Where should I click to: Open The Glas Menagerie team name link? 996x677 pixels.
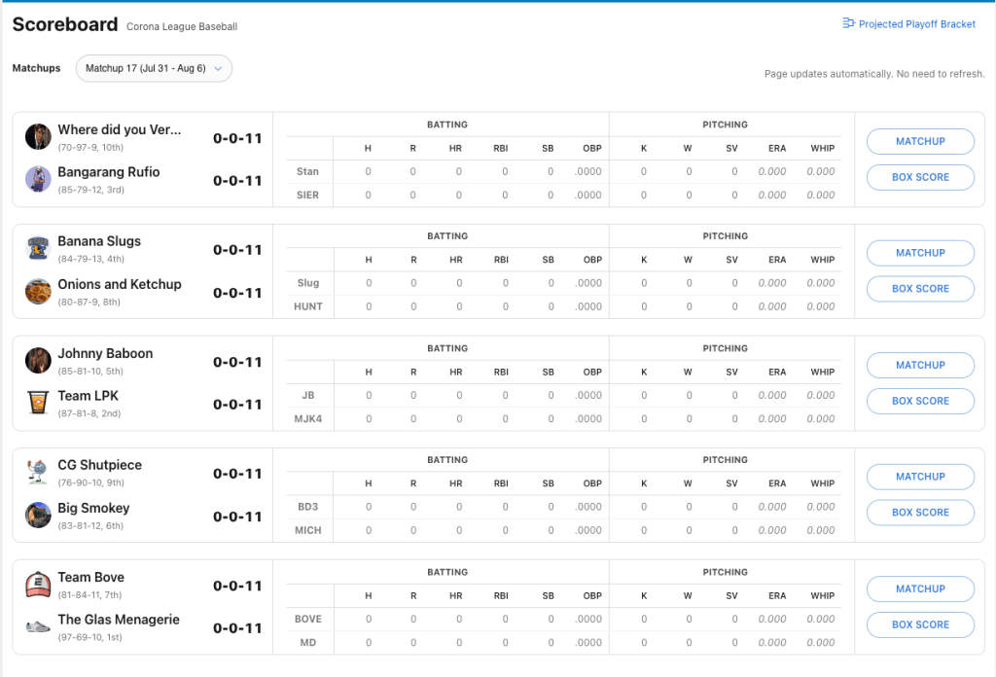(119, 620)
